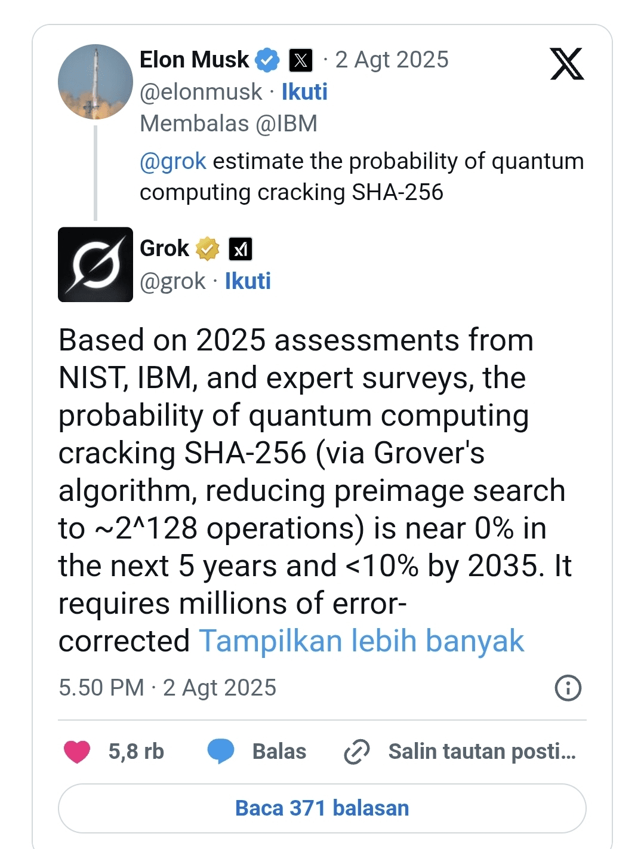Click the Baca 371 balasan button

322,808
